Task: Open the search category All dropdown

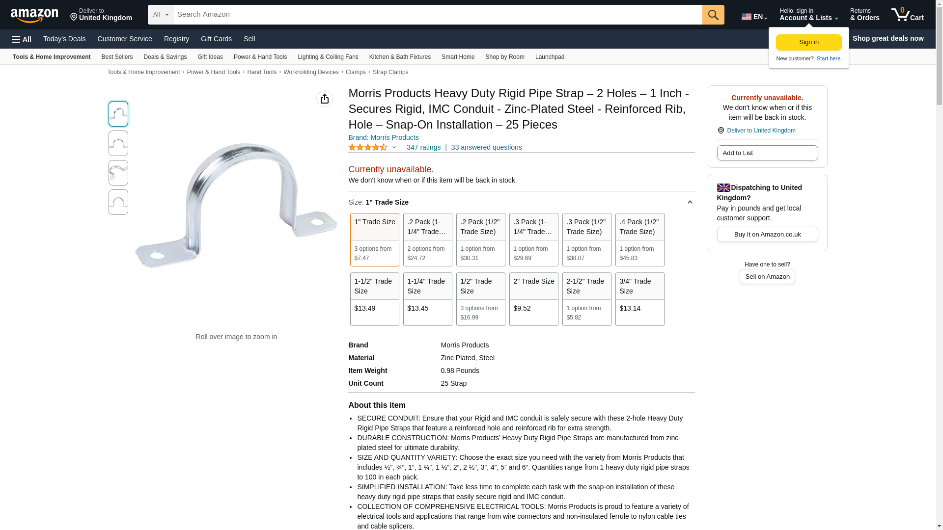Action: [x=161, y=15]
